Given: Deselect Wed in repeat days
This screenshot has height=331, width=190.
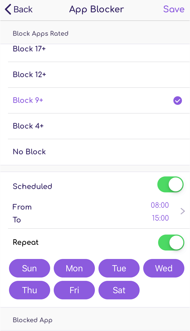Looking at the screenshot, I should click(x=164, y=268).
